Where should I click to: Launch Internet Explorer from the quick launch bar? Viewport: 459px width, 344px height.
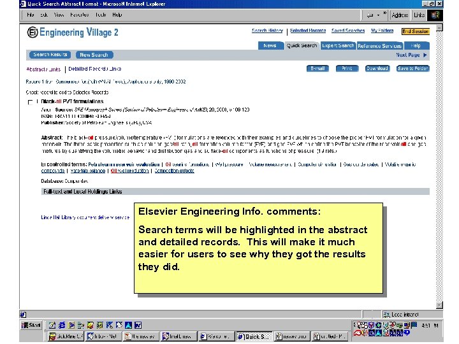pyautogui.click(x=62, y=325)
